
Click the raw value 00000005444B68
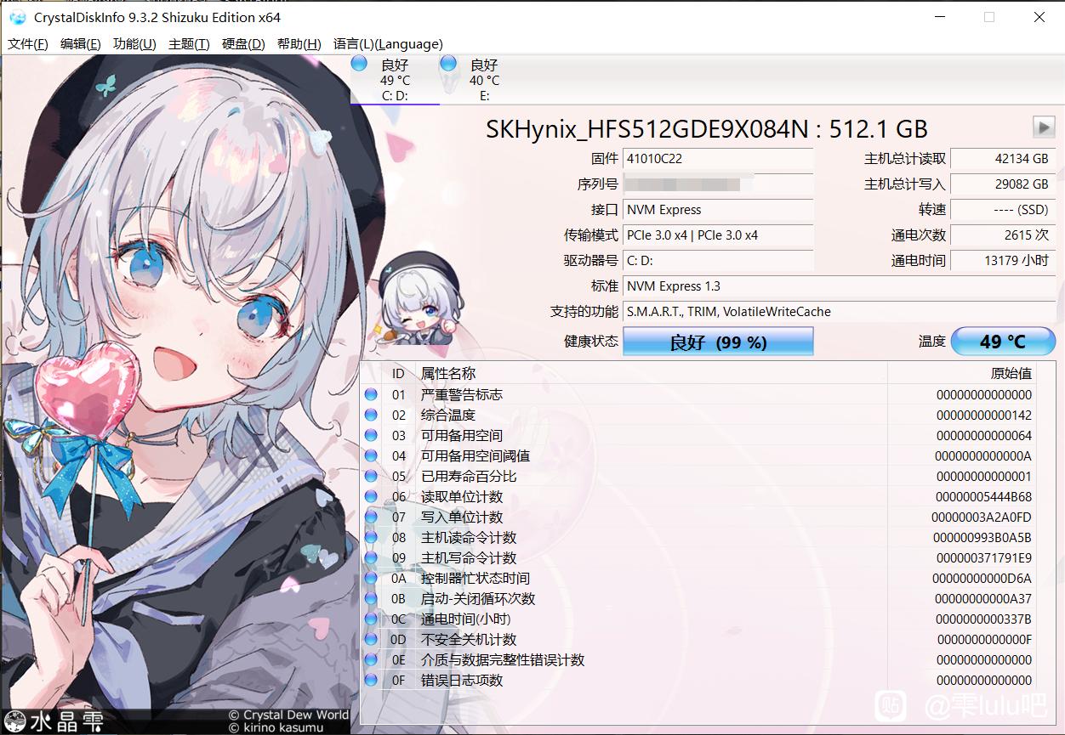(x=983, y=496)
